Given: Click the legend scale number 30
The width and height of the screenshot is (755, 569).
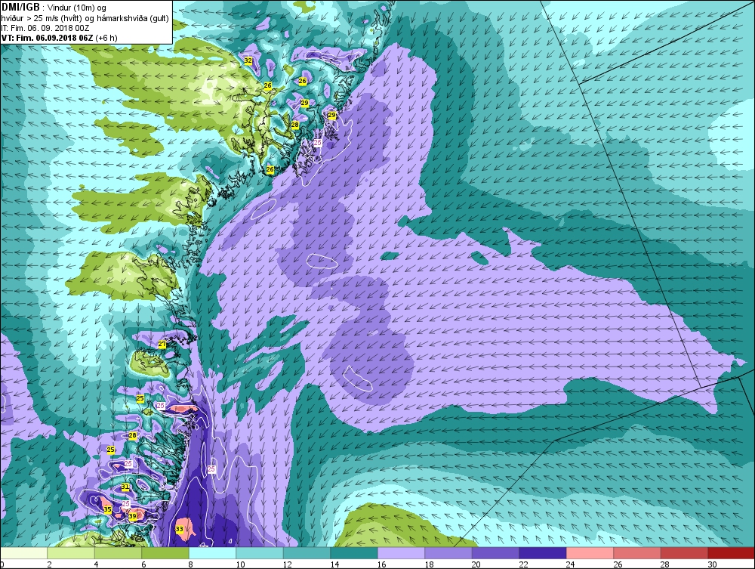Looking at the screenshot, I should point(712,564).
